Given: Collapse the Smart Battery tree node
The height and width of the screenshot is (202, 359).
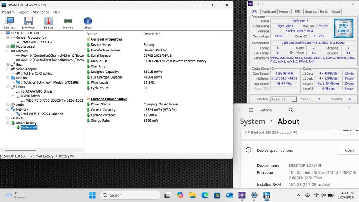Looking at the screenshot, I should pos(8,123).
